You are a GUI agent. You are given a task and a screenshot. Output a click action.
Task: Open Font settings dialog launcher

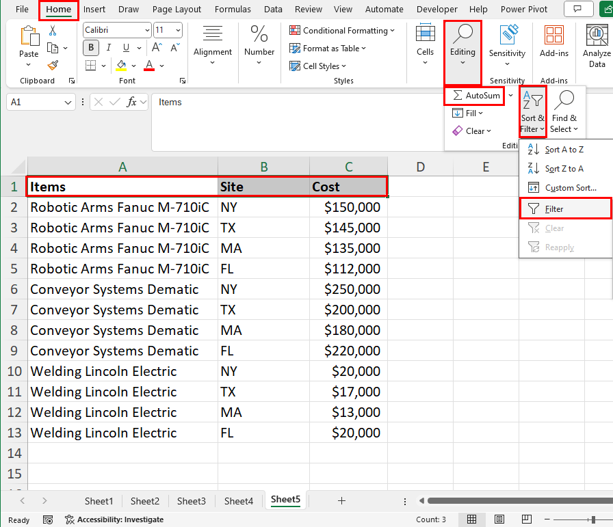(x=183, y=81)
